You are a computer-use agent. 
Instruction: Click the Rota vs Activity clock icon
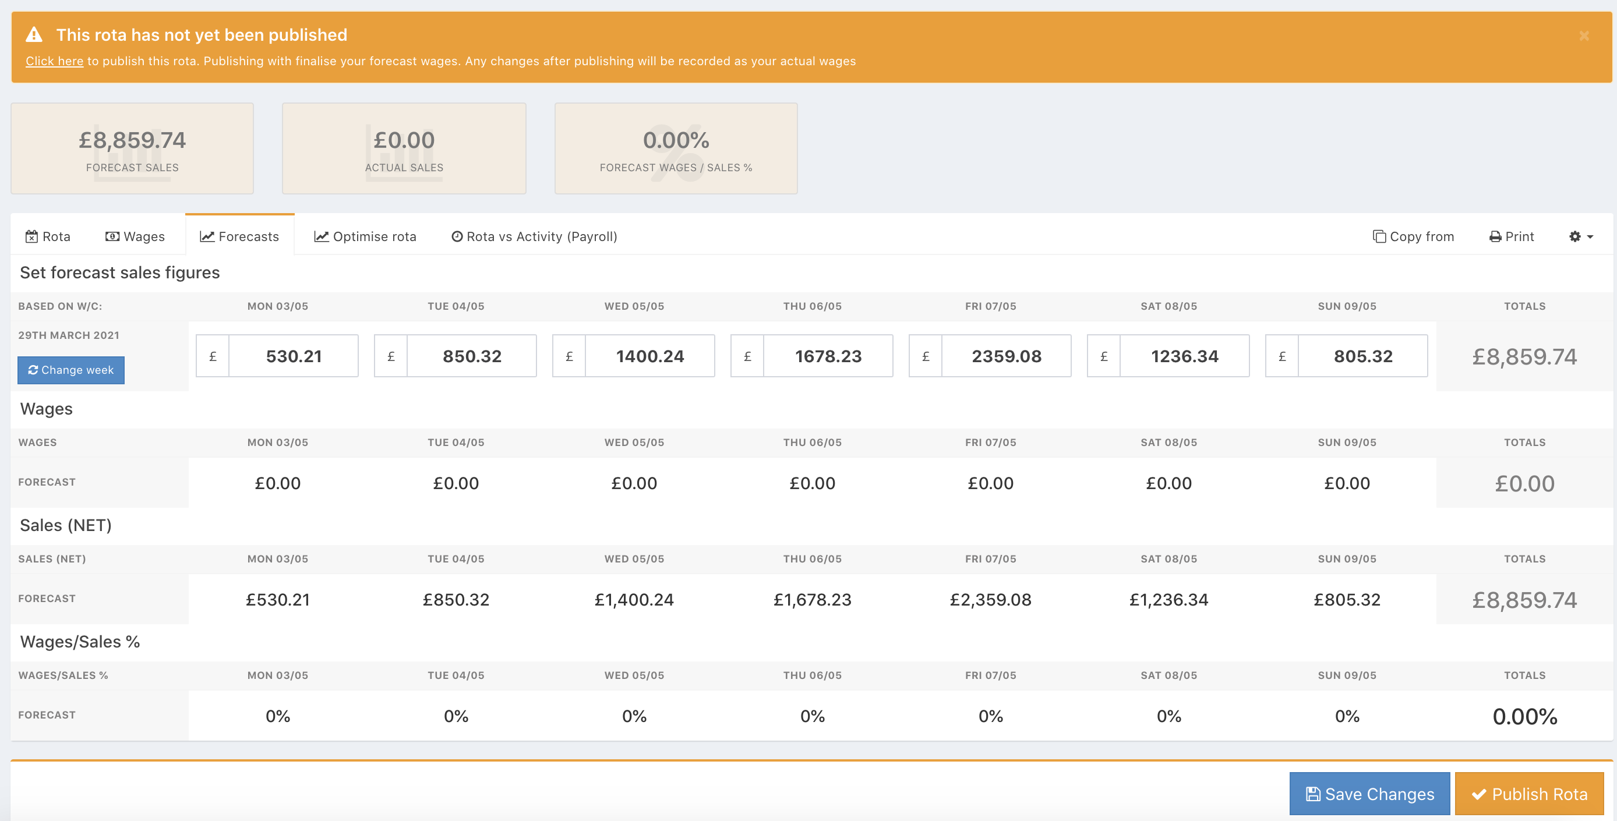click(x=457, y=236)
